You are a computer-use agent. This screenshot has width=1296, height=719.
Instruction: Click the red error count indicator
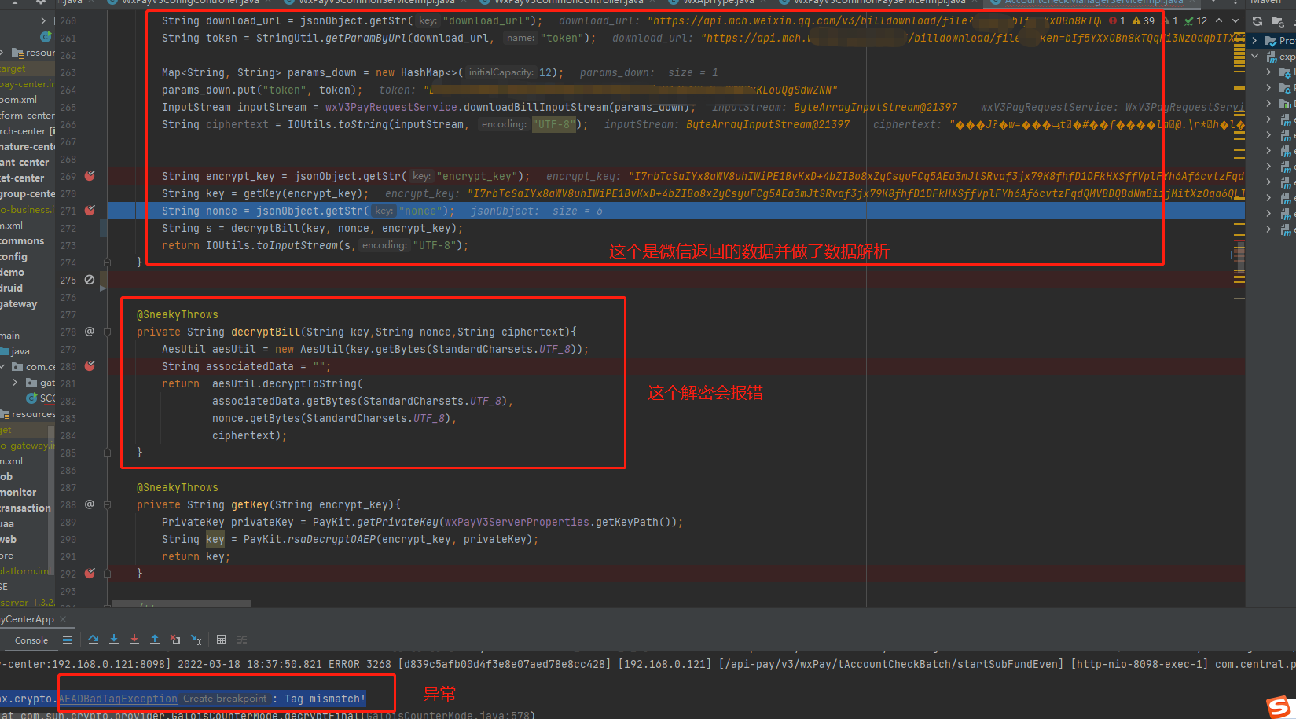click(x=1117, y=21)
